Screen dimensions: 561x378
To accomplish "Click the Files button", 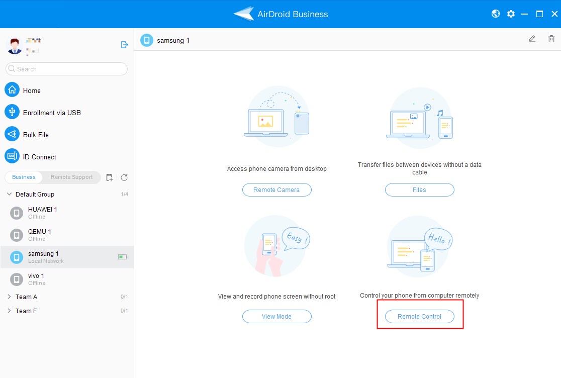I will (419, 190).
